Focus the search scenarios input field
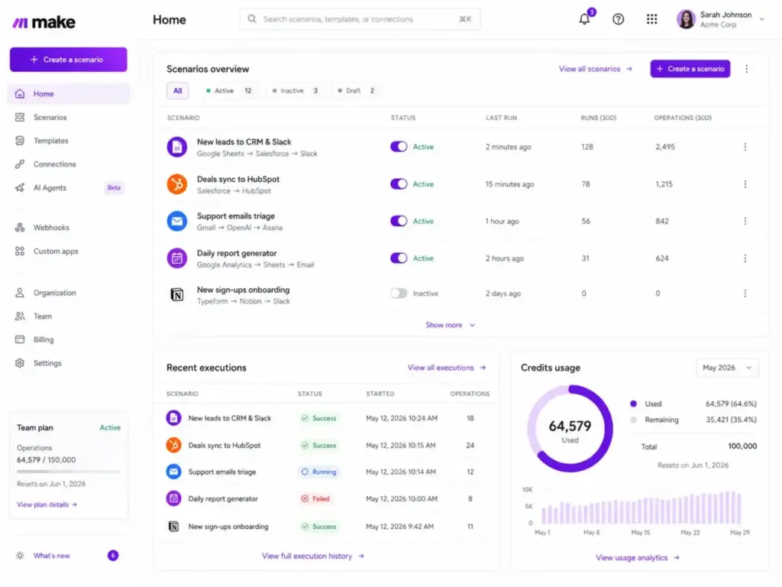782x587 pixels. point(360,19)
